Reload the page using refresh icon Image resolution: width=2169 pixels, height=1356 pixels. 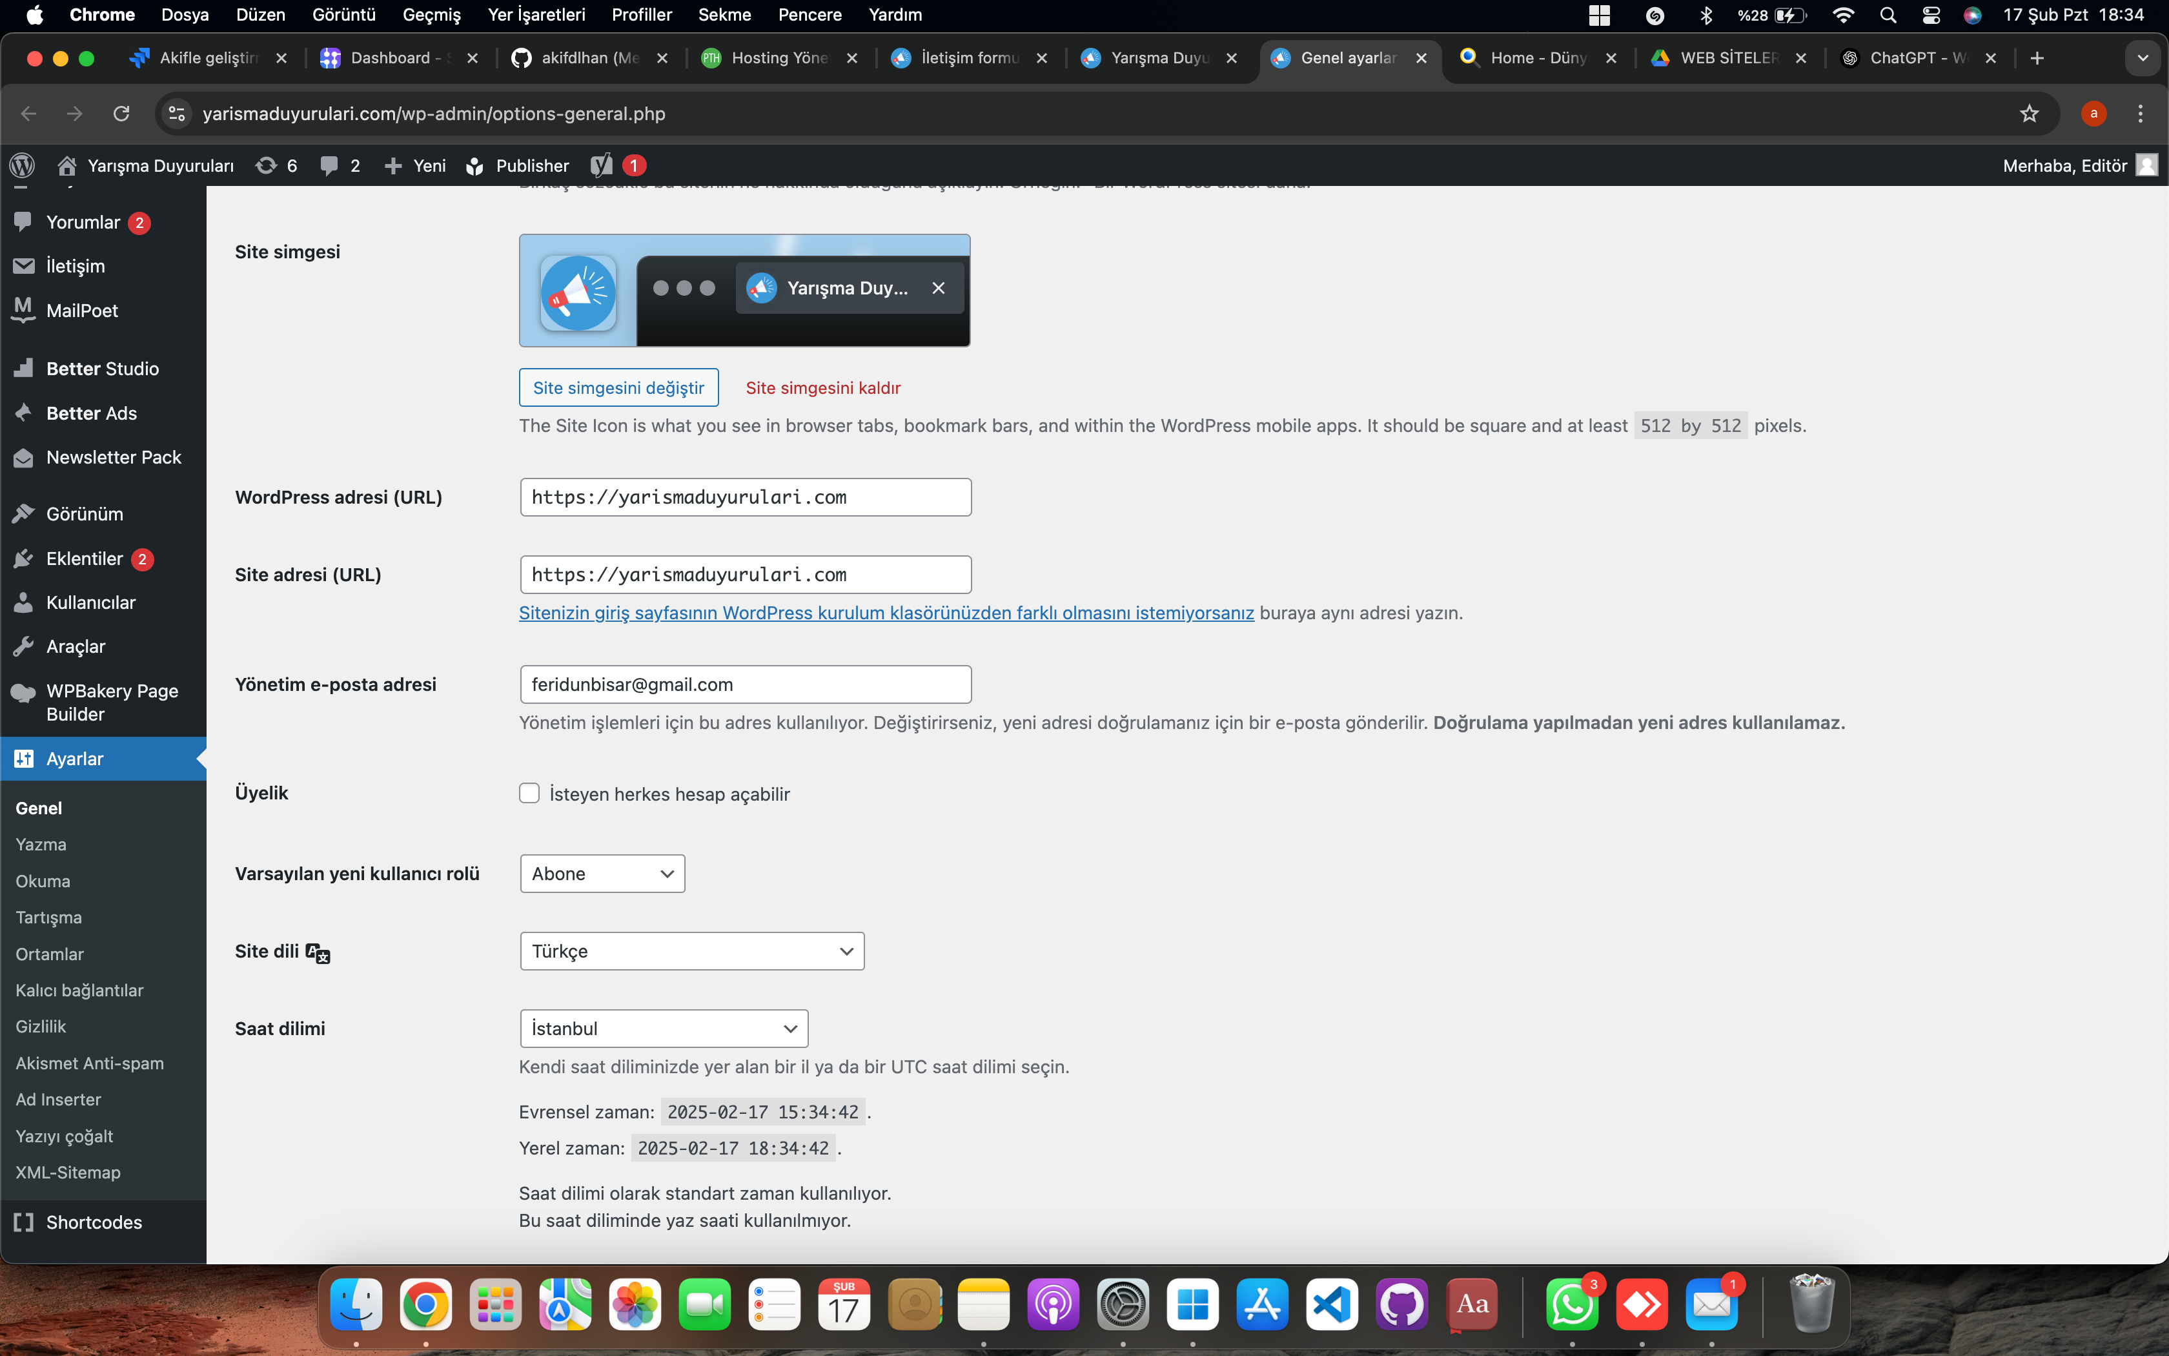pos(121,114)
